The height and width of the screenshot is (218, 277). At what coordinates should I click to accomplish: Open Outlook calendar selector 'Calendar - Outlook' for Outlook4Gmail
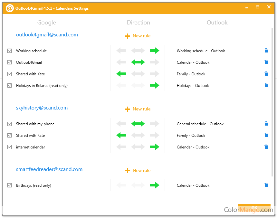193,62
